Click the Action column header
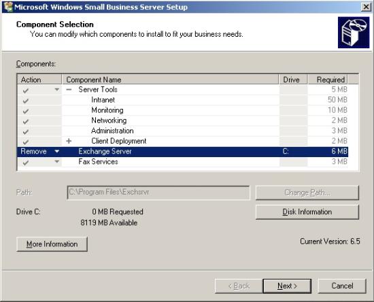The height and width of the screenshot is (302, 374). pyautogui.click(x=39, y=80)
